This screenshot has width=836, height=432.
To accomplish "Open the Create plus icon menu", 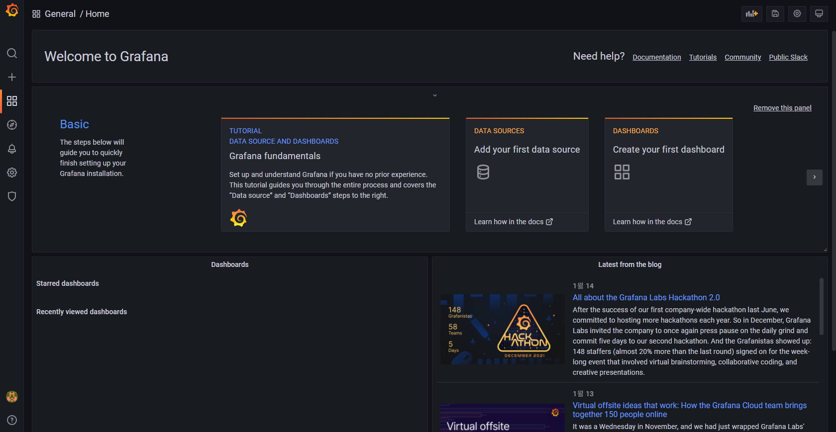I will pyautogui.click(x=12, y=77).
